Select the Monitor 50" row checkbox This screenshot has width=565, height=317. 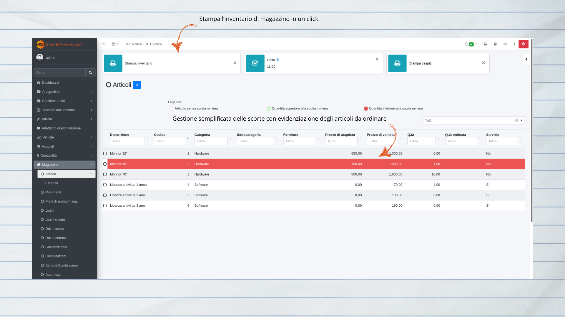click(x=105, y=164)
